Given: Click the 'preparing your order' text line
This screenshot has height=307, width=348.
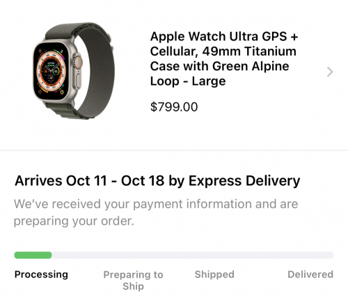Looking at the screenshot, I should tap(74, 221).
